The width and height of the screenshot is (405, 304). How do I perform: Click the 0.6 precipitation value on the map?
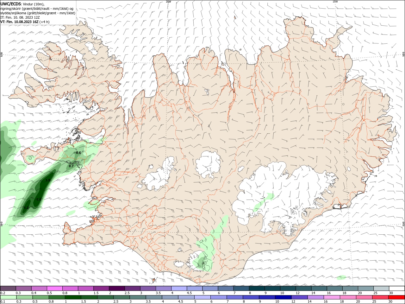coord(78,153)
